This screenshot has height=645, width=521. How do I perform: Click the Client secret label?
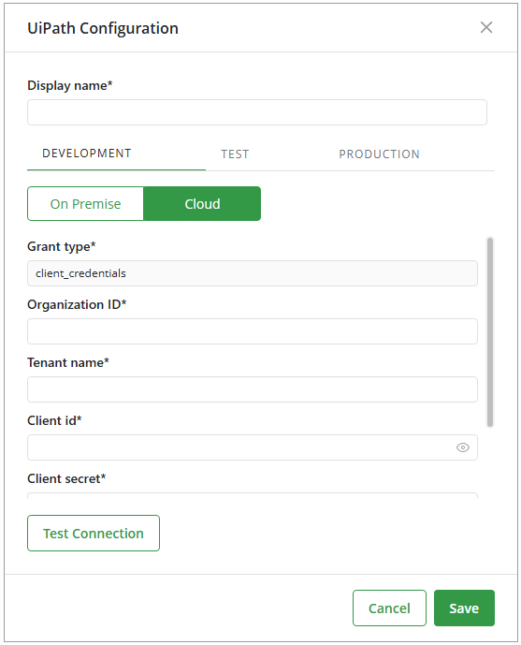(x=66, y=478)
